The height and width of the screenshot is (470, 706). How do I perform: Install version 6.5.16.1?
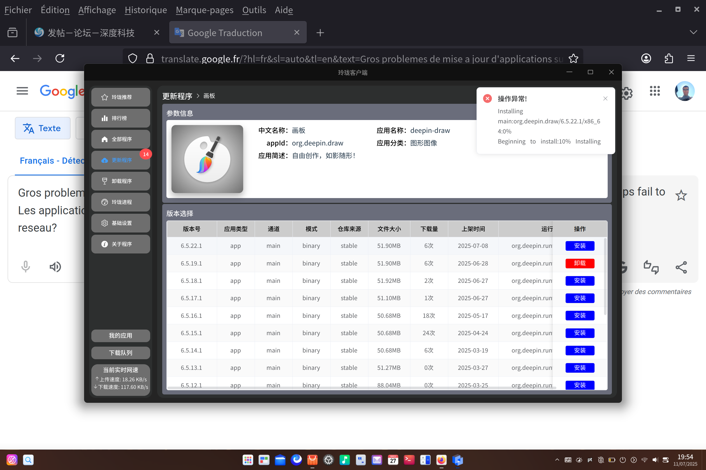point(580,316)
